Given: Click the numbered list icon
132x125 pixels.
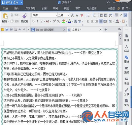Looking at the screenshot, I should click(94, 15).
